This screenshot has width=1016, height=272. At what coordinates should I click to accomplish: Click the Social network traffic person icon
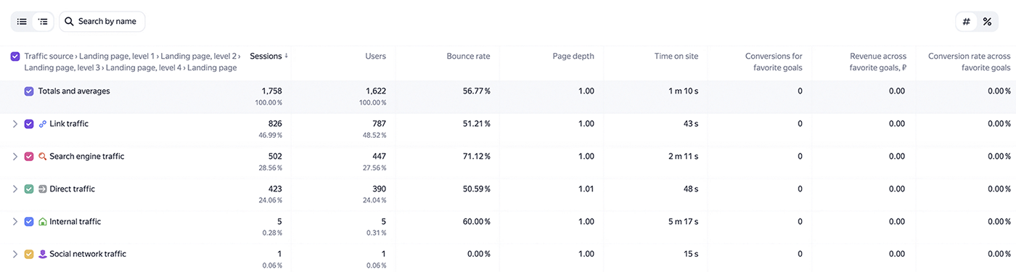pyautogui.click(x=42, y=255)
